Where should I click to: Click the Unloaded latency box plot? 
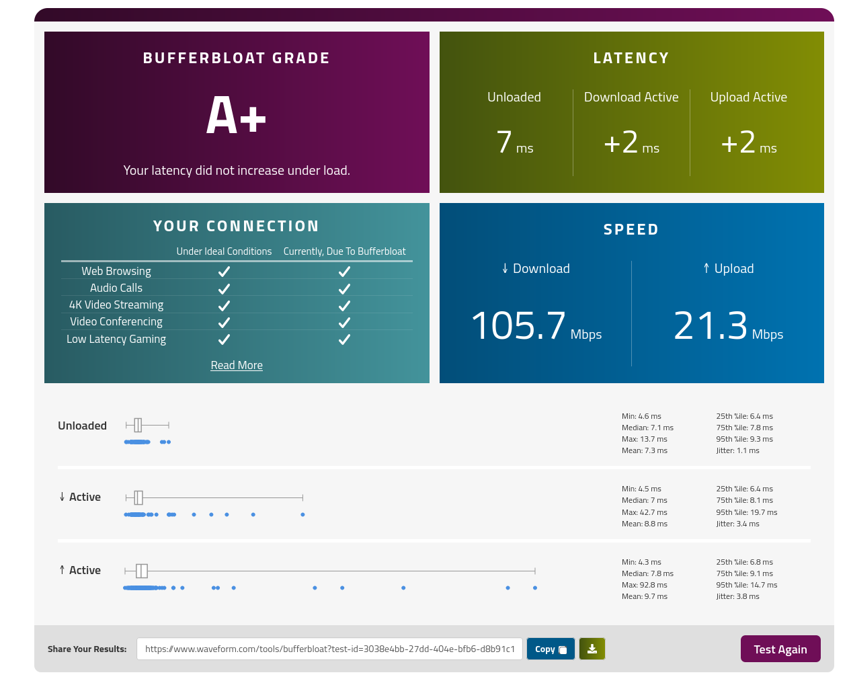click(147, 425)
